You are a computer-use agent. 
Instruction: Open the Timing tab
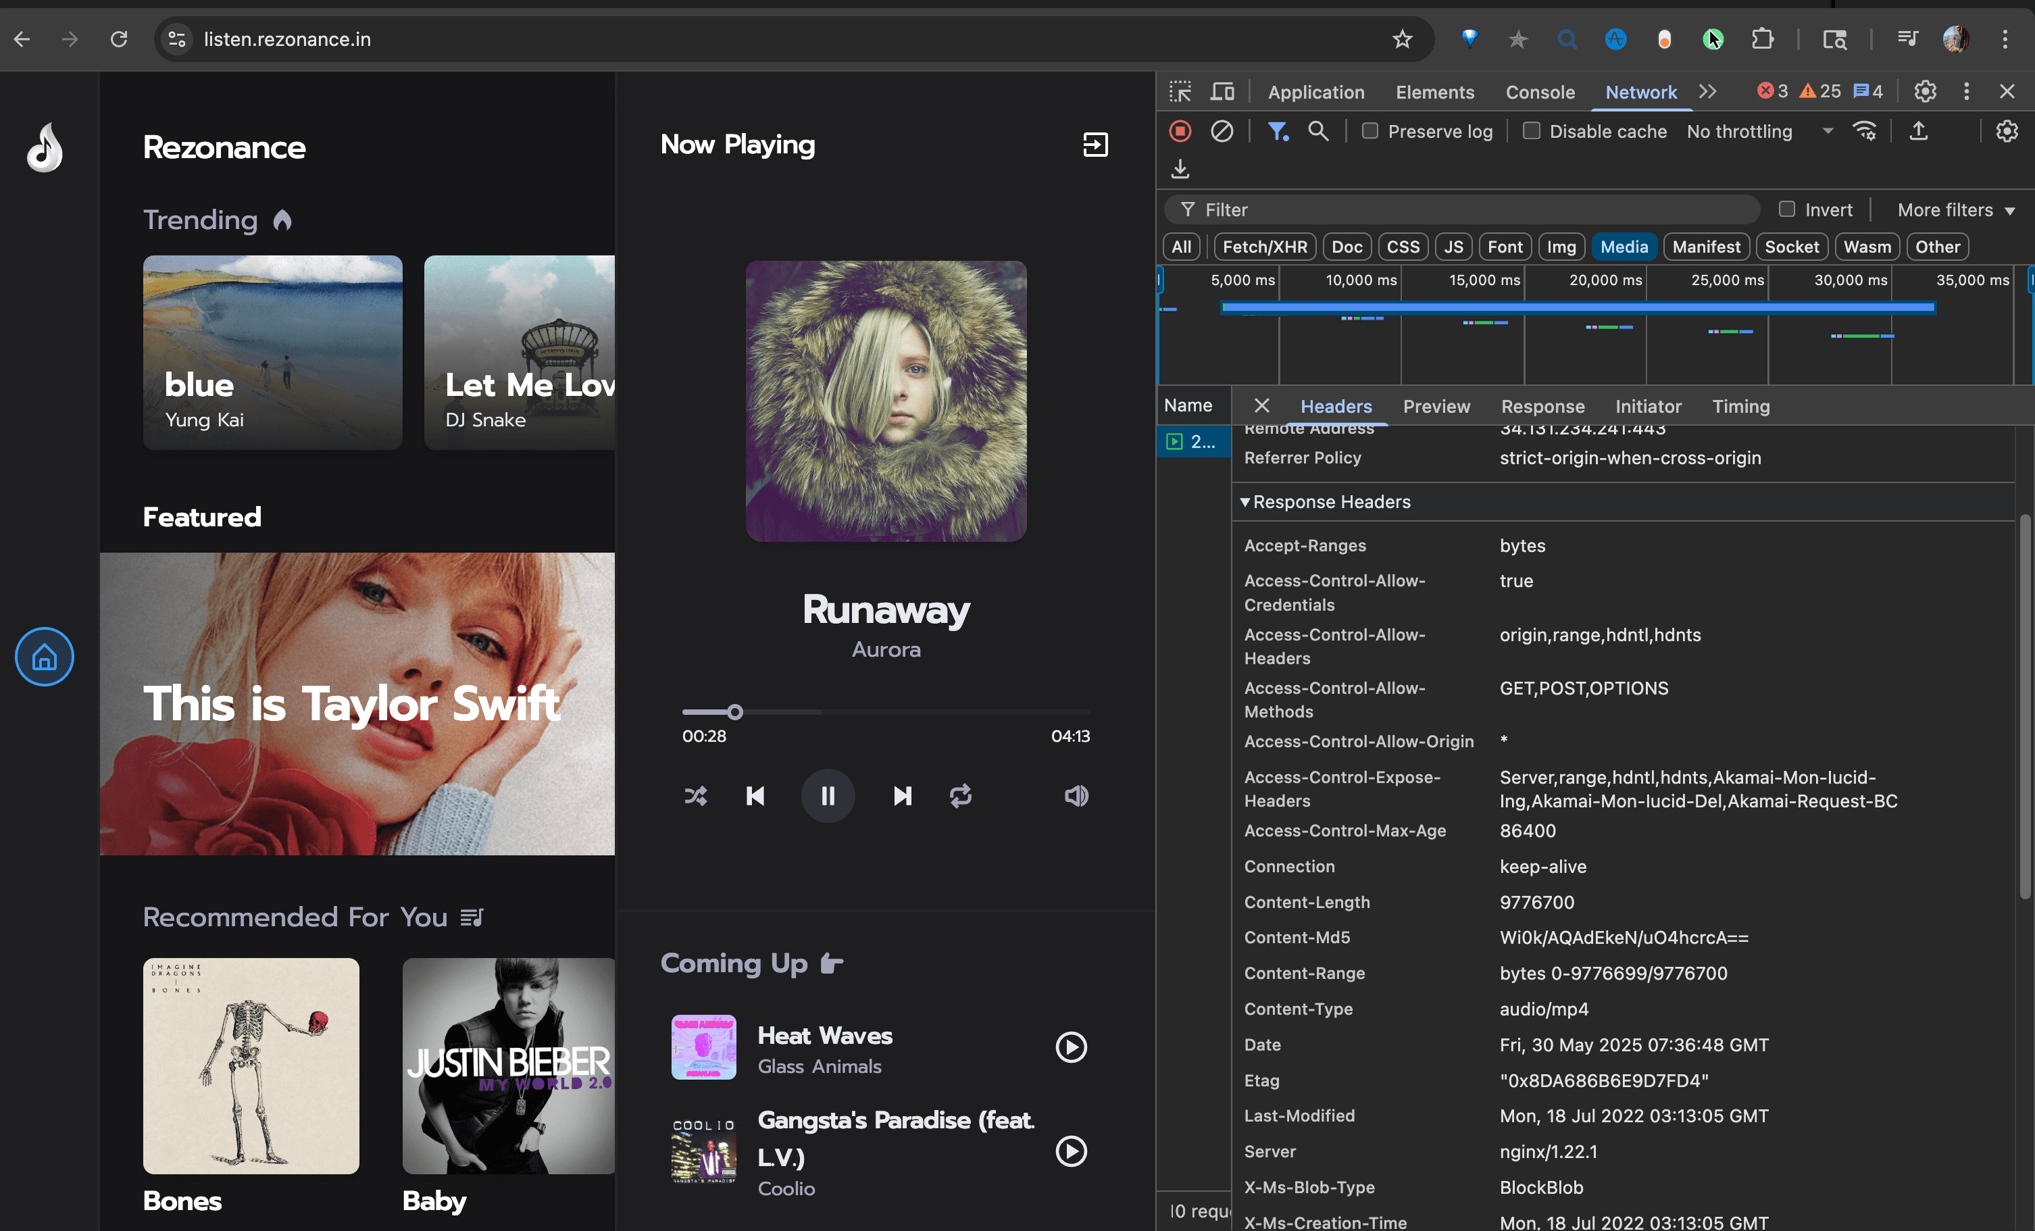1740,406
